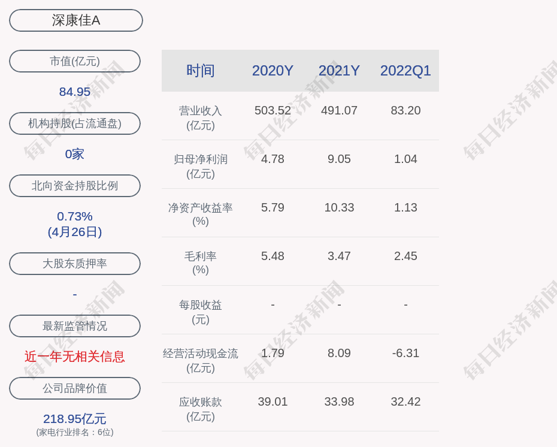Click revenue value 503.52
The image size is (557, 447).
point(273,110)
